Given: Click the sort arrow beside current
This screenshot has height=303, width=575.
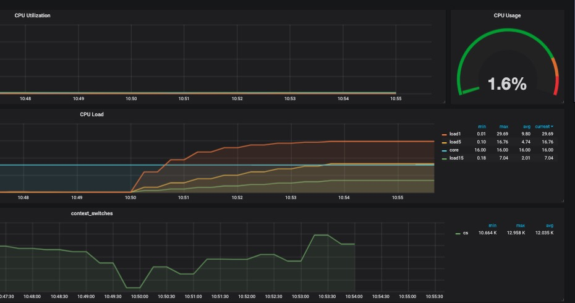Looking at the screenshot, I should pos(552,127).
